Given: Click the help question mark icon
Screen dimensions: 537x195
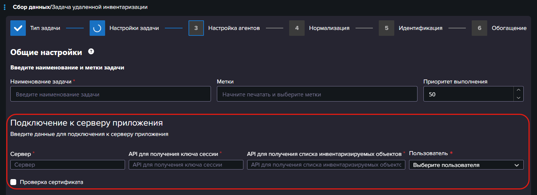Looking at the screenshot, I should point(91,52).
